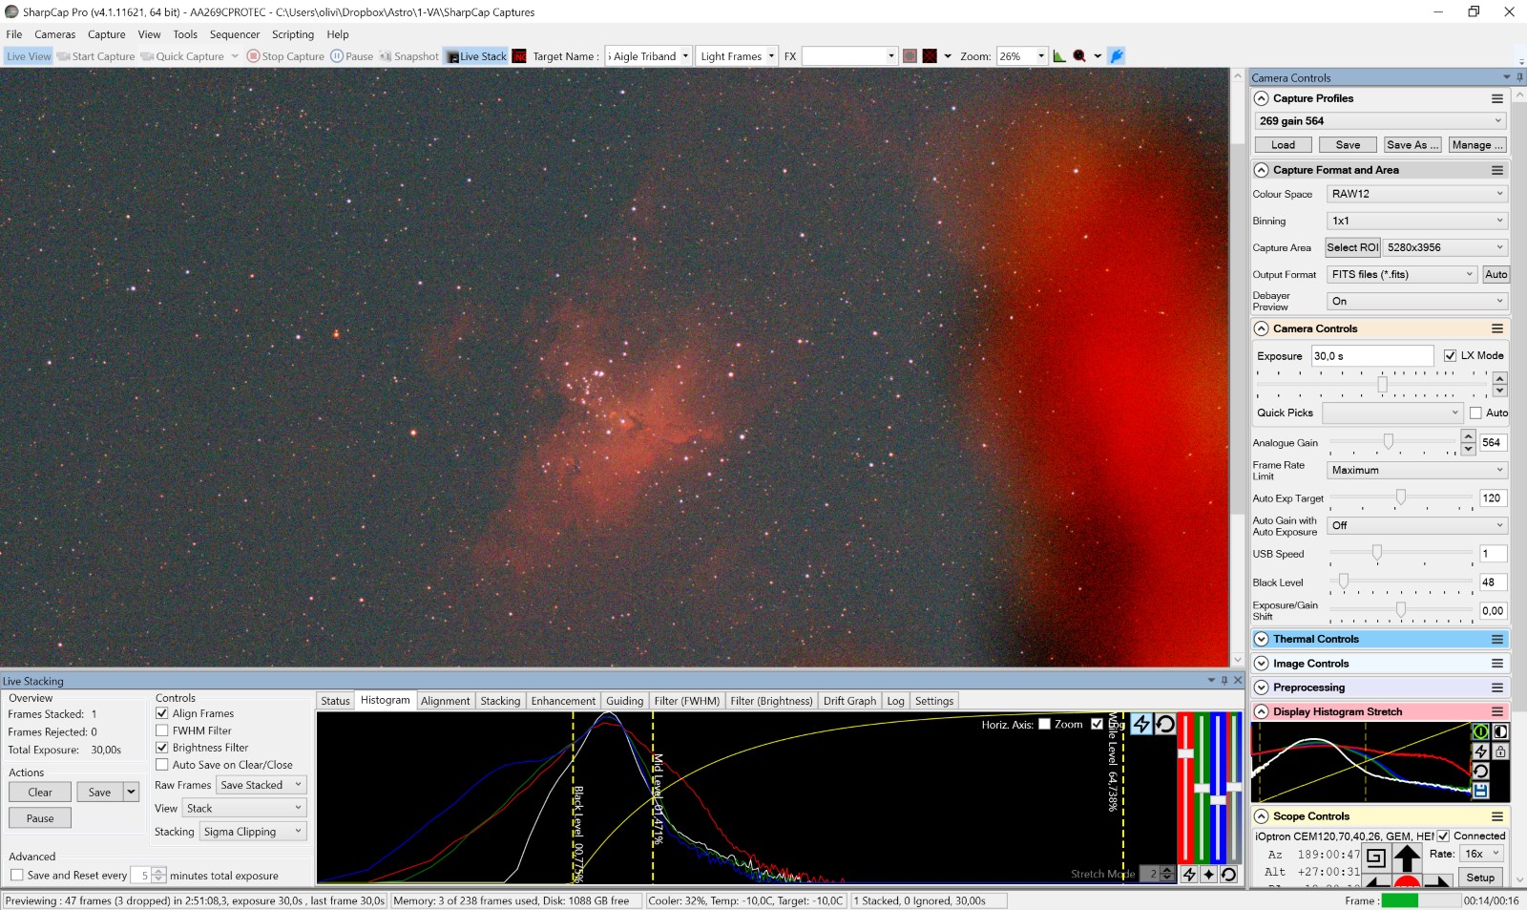Open the Colour Space RAW12 dropdown
1527x910 pixels.
tap(1416, 194)
